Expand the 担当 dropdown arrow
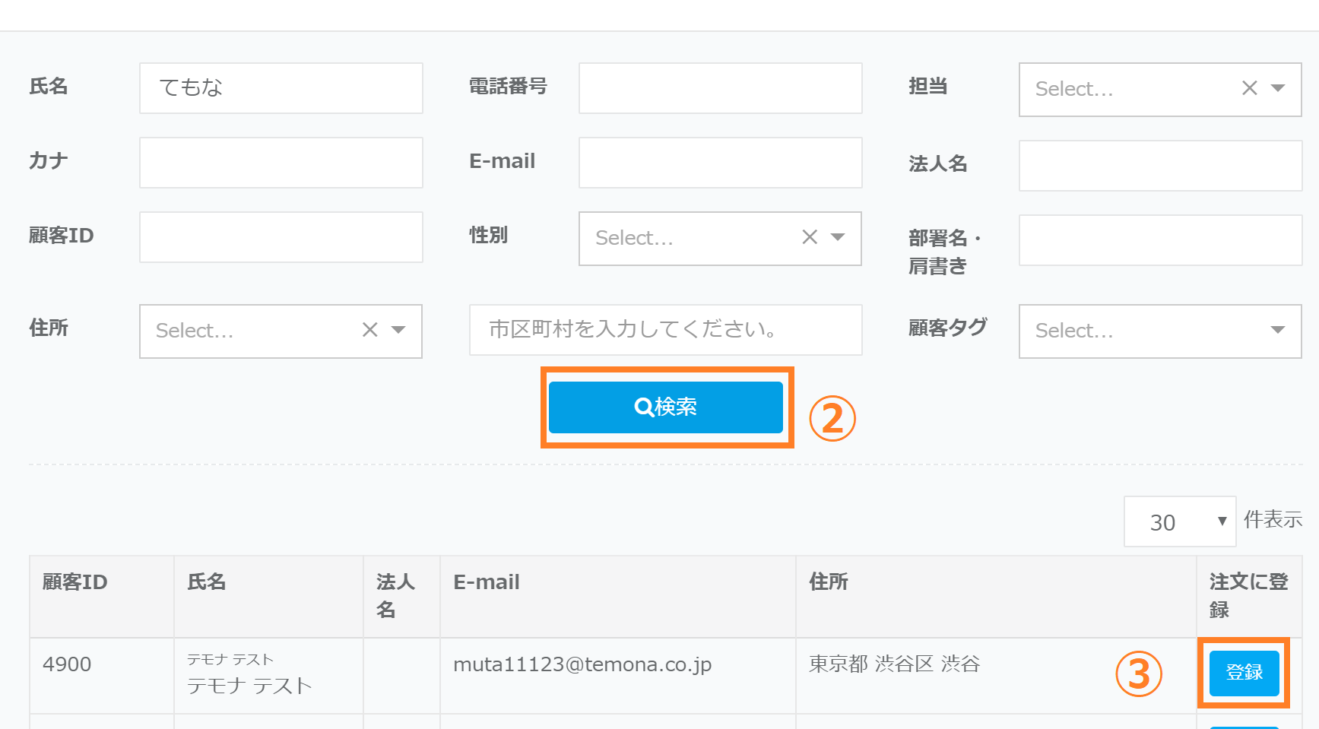The width and height of the screenshot is (1319, 729). (1278, 88)
